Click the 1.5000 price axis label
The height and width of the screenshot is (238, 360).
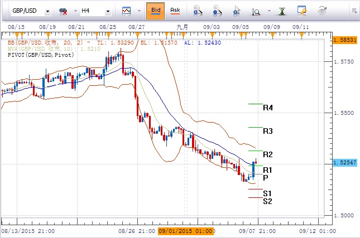coord(344,216)
